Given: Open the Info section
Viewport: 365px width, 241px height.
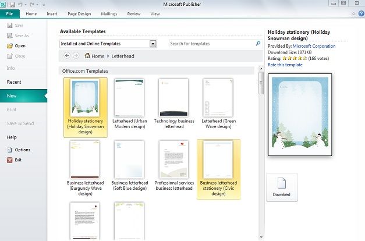Looking at the screenshot, I should coord(10,68).
